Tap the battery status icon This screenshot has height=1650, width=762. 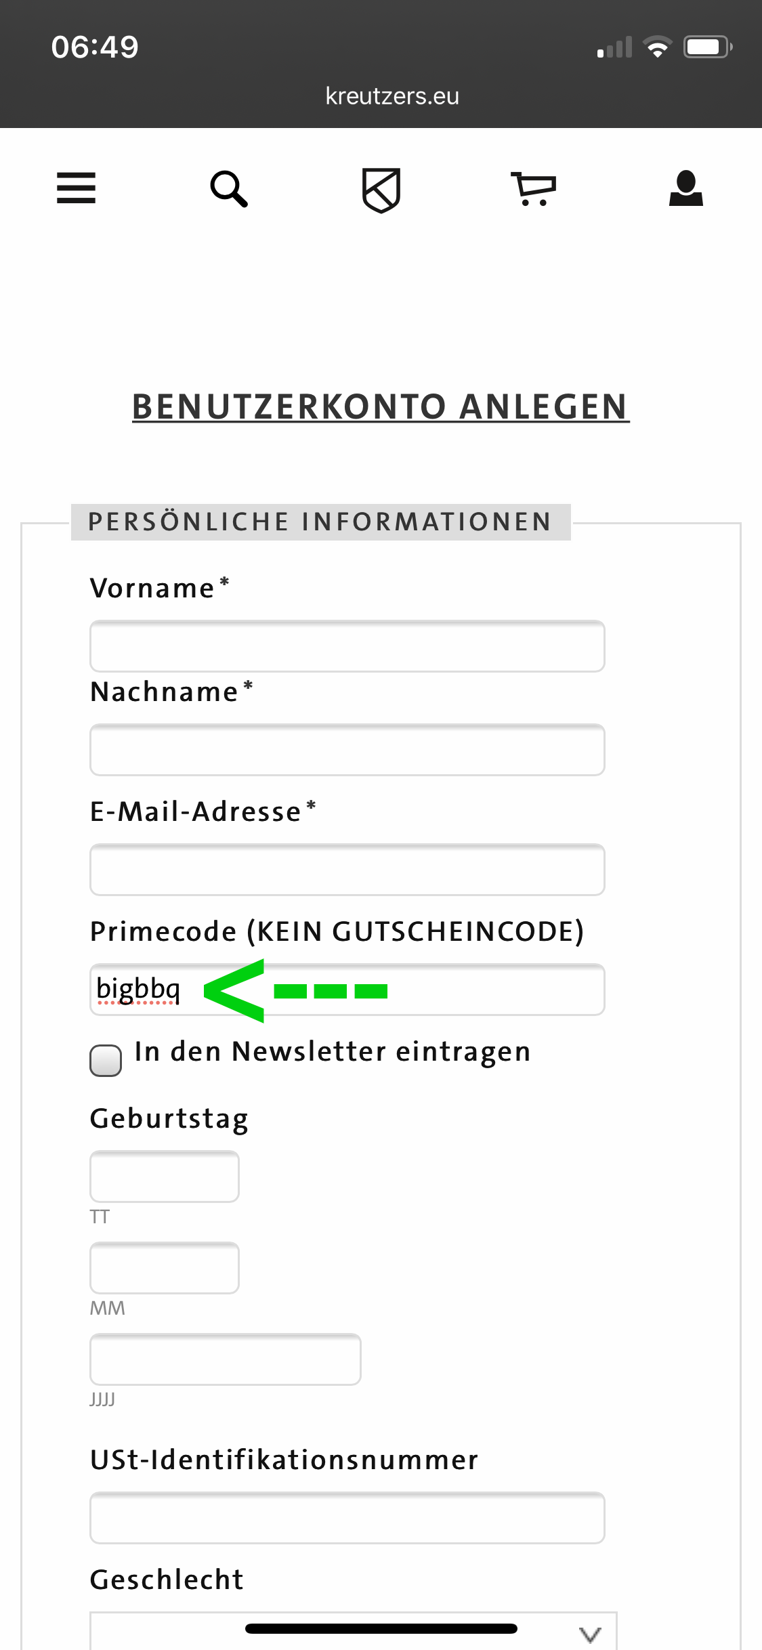click(x=708, y=47)
